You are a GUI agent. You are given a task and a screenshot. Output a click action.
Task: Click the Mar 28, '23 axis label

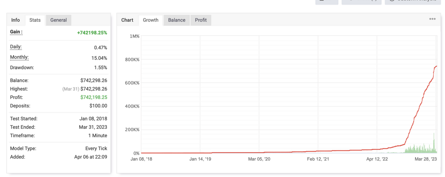click(426, 159)
